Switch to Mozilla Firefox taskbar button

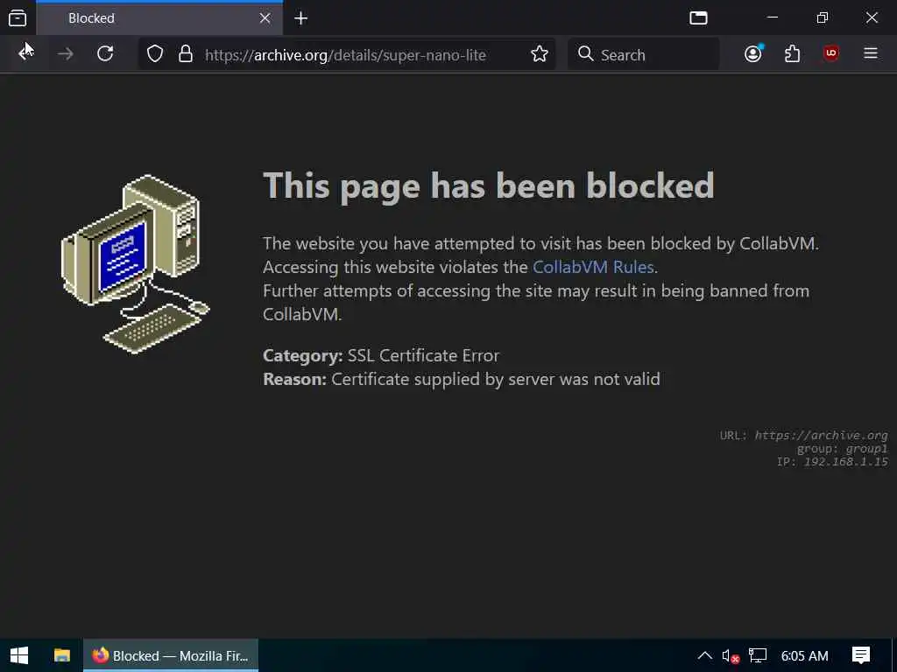click(x=171, y=655)
